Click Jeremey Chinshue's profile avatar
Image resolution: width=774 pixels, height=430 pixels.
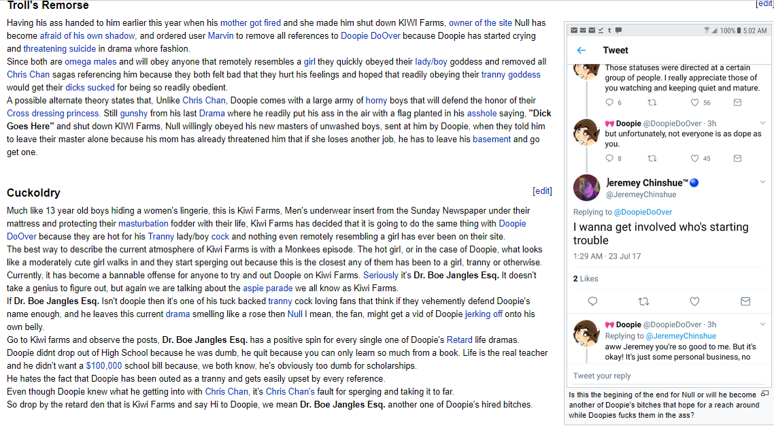click(586, 188)
